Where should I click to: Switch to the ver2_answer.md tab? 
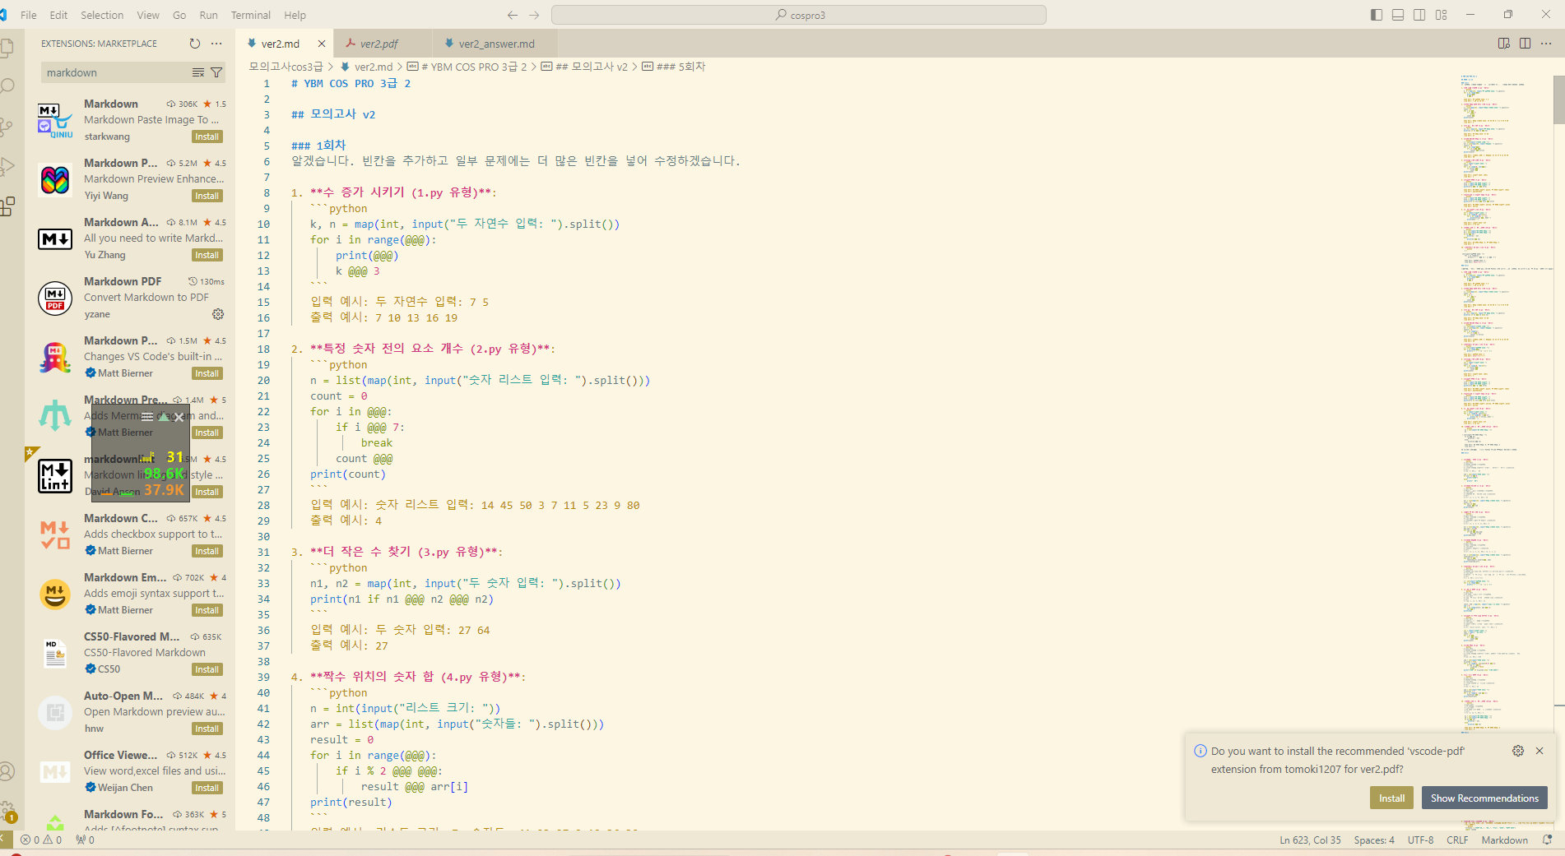496,44
